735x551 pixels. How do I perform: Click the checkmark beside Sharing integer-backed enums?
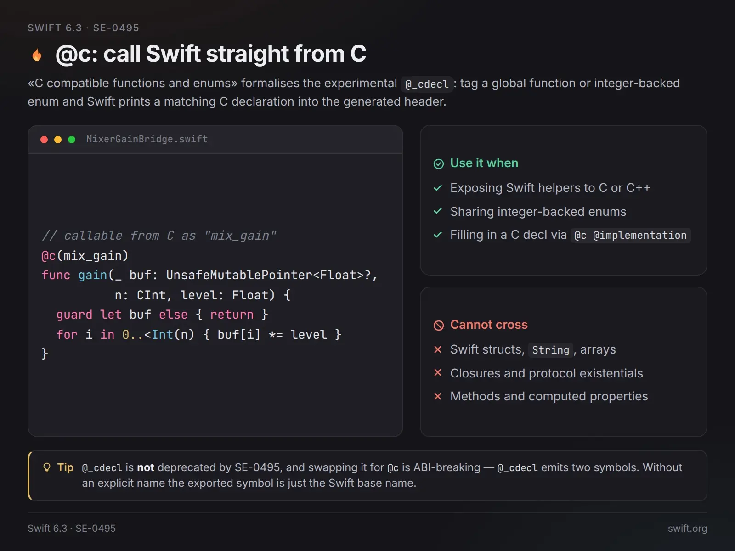click(438, 211)
